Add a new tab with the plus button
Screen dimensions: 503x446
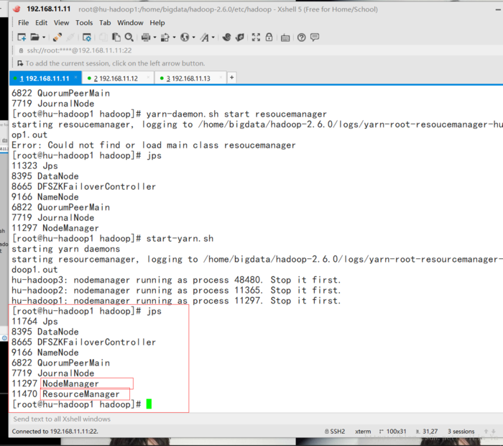point(231,78)
